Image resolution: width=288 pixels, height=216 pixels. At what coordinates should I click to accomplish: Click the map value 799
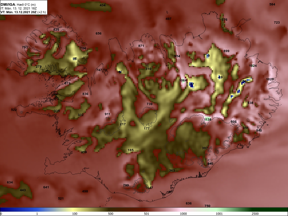[x=126, y=185]
